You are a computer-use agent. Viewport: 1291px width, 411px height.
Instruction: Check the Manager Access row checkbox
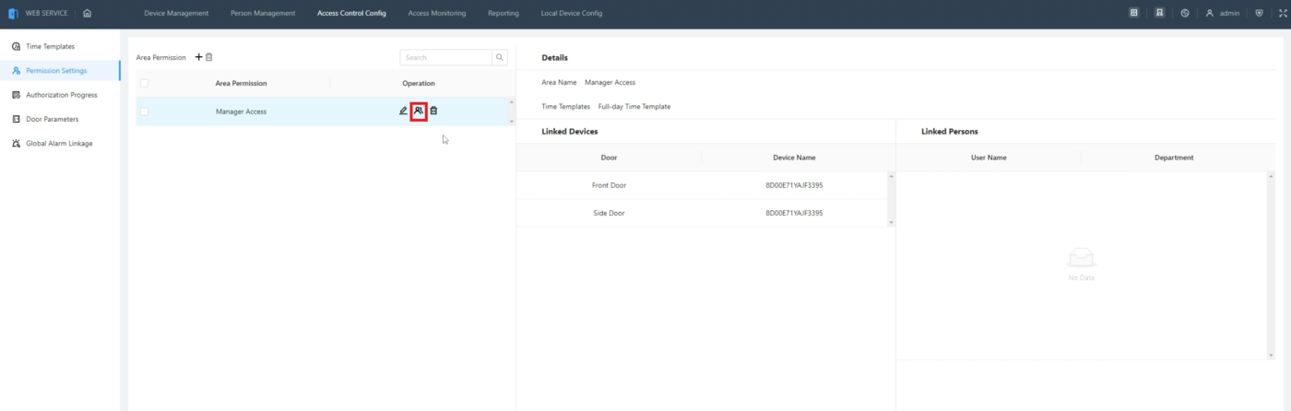(x=145, y=112)
